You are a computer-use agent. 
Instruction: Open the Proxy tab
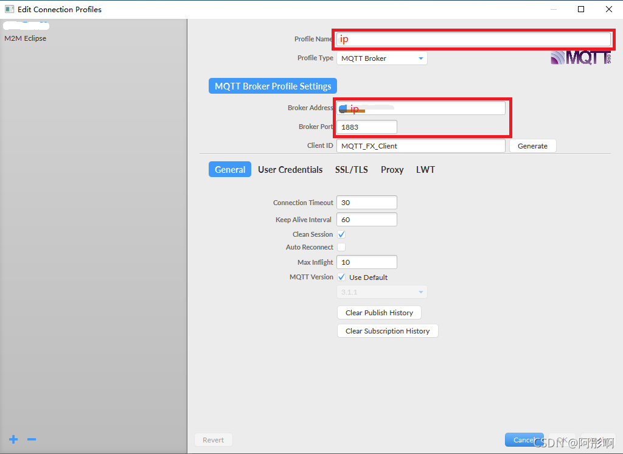(392, 169)
